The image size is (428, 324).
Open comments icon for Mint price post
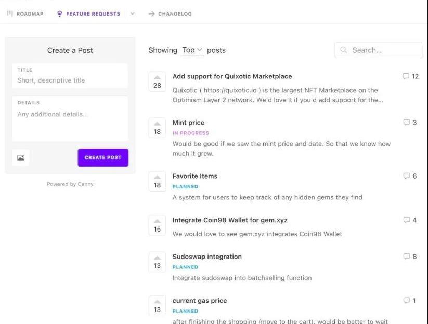tap(410, 123)
